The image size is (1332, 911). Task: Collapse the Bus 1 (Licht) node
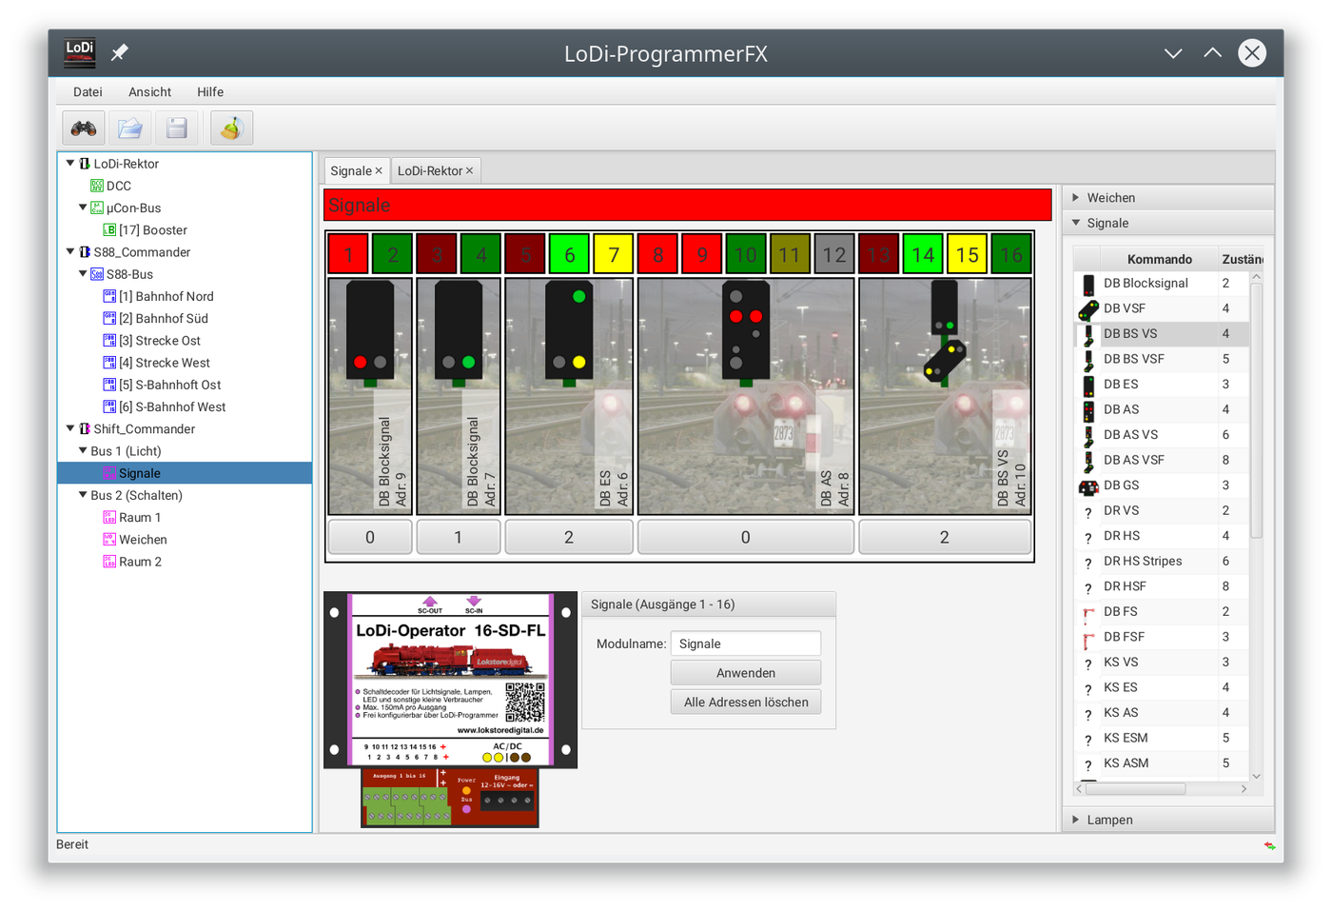(83, 451)
